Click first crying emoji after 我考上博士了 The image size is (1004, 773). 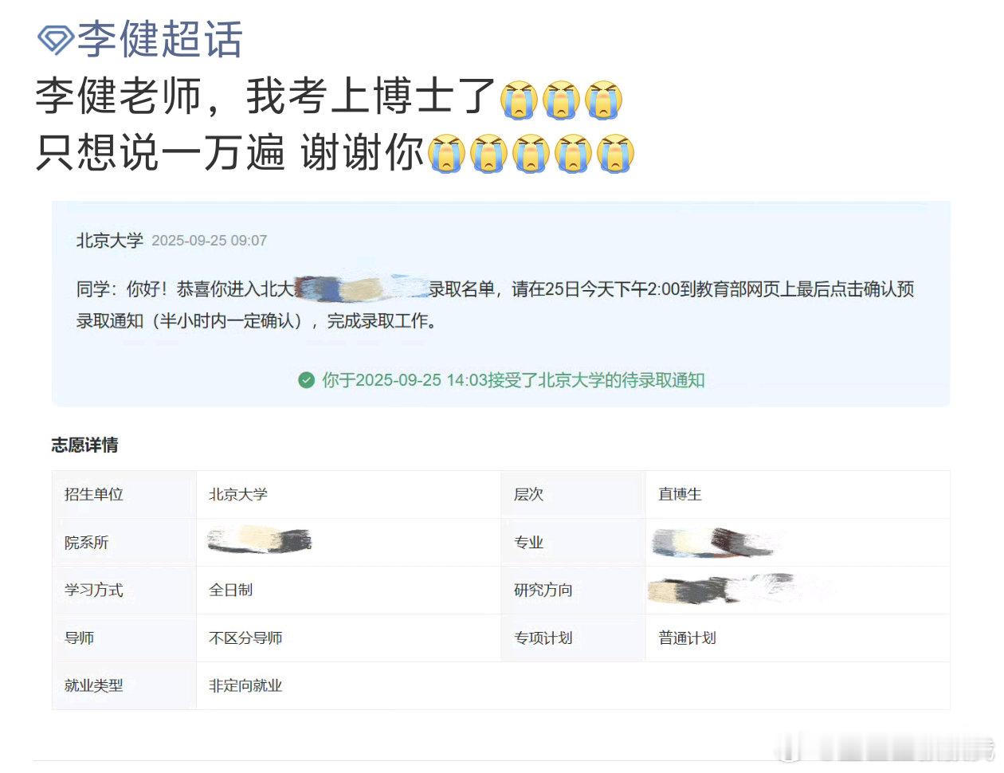click(x=519, y=100)
